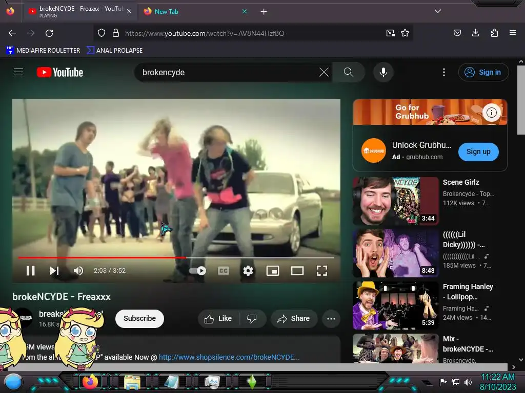This screenshot has height=393, width=525.
Task: Search with voice microphone button
Action: (383, 72)
